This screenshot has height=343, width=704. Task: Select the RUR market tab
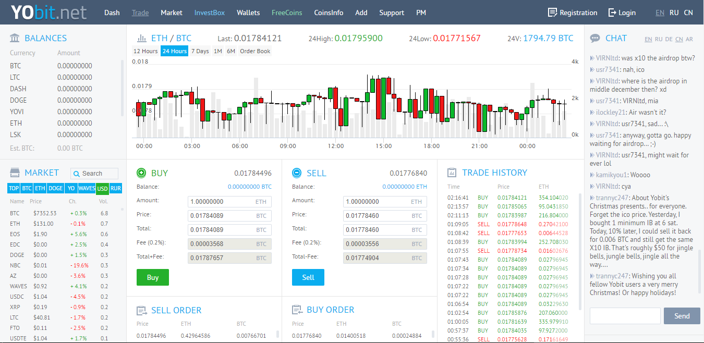(116, 188)
